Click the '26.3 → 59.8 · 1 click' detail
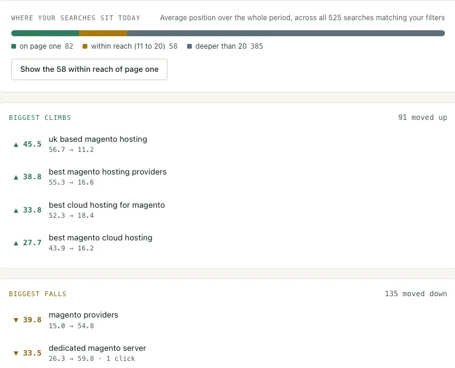 (x=91, y=359)
